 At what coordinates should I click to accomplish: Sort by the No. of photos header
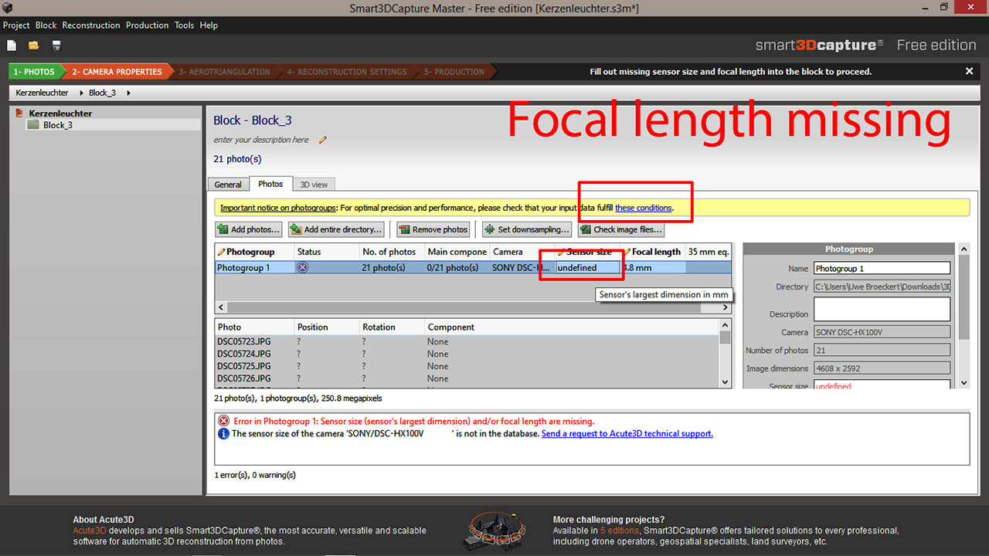pos(392,252)
